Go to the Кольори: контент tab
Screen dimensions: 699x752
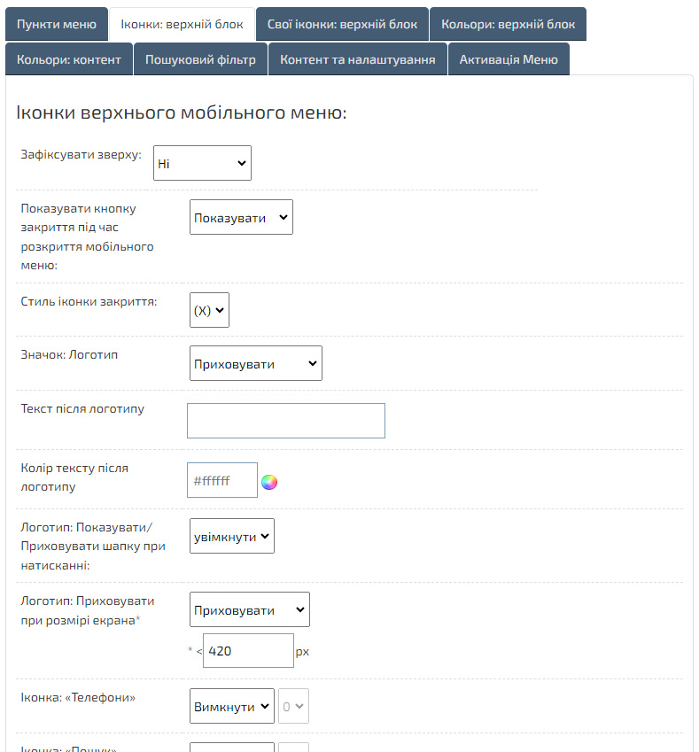coord(69,59)
